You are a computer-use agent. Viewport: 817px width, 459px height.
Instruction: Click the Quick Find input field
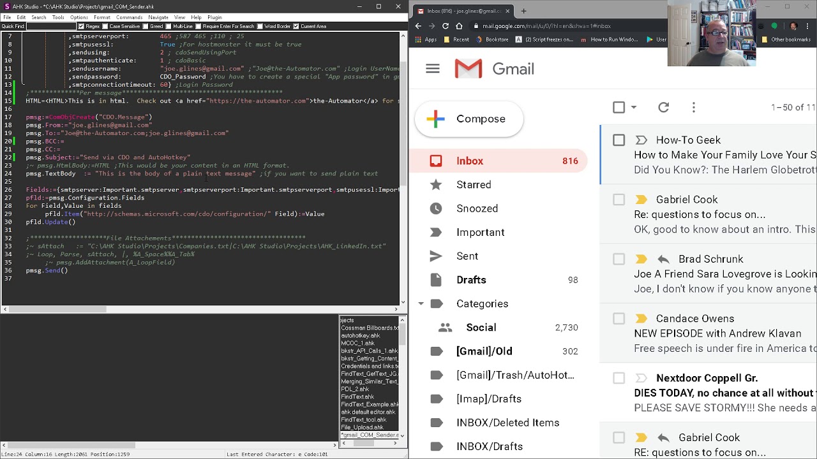pyautogui.click(x=50, y=26)
